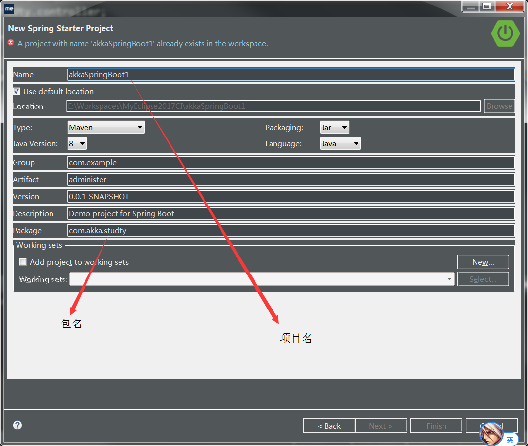The image size is (528, 446).
Task: Click the Finish button
Action: pyautogui.click(x=436, y=426)
